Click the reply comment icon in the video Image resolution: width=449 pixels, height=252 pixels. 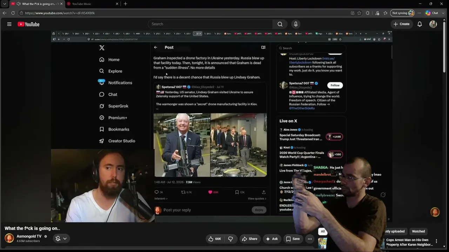[x=156, y=192]
